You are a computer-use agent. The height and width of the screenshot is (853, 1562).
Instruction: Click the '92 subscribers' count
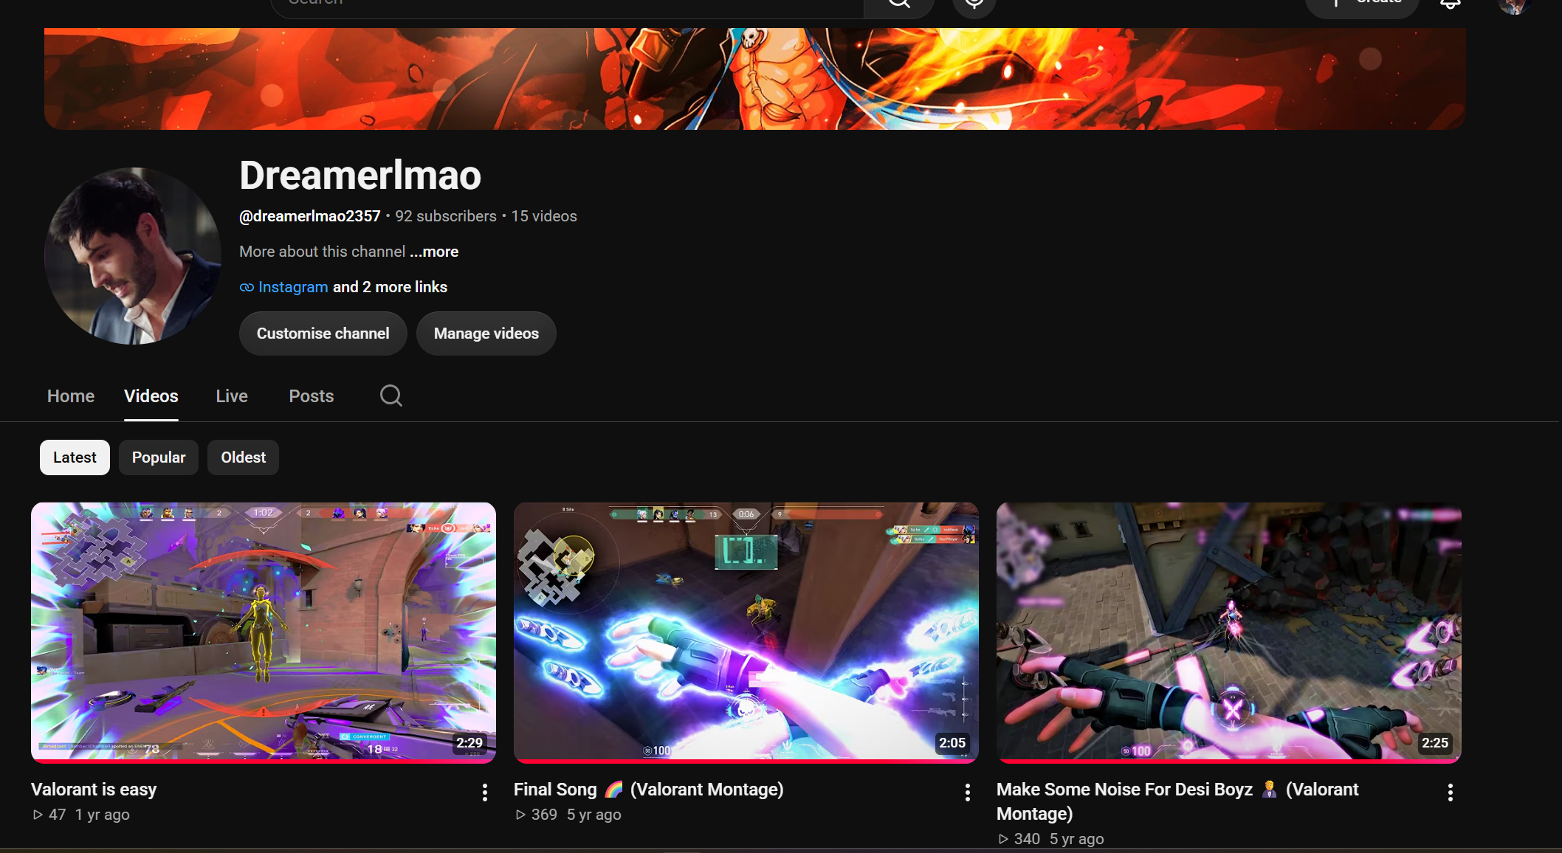point(446,216)
